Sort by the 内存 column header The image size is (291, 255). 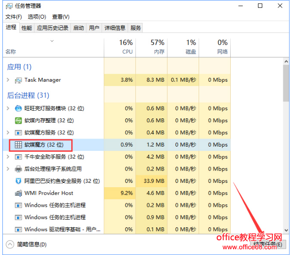[x=151, y=47]
